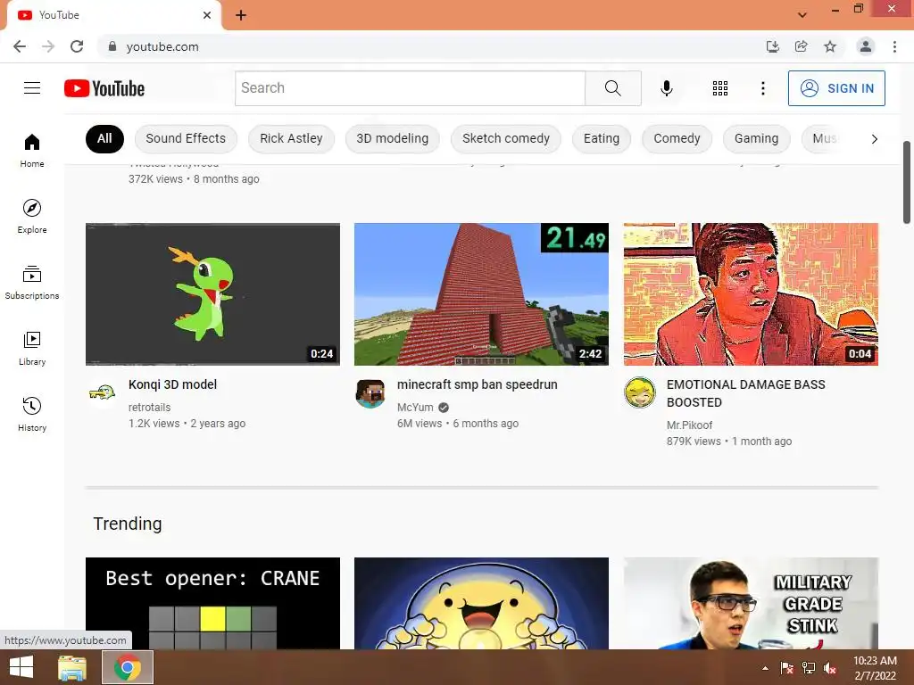Screen dimensions: 914x685
Task: Open History in sidebar
Action: (32, 414)
